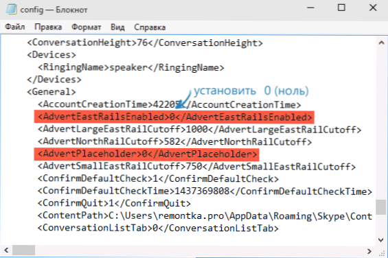Viewport: 388px width, 258px height.
Task: Minimize the config Notepad window
Action: tap(310, 8)
